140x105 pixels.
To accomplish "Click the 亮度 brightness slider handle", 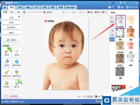I will (x=11, y=20).
